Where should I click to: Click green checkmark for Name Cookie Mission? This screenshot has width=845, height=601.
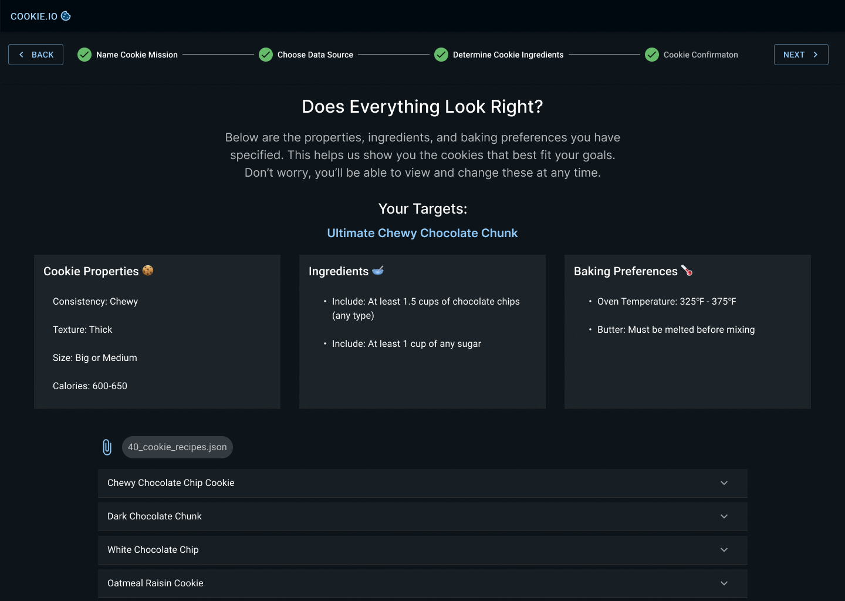[x=84, y=55]
